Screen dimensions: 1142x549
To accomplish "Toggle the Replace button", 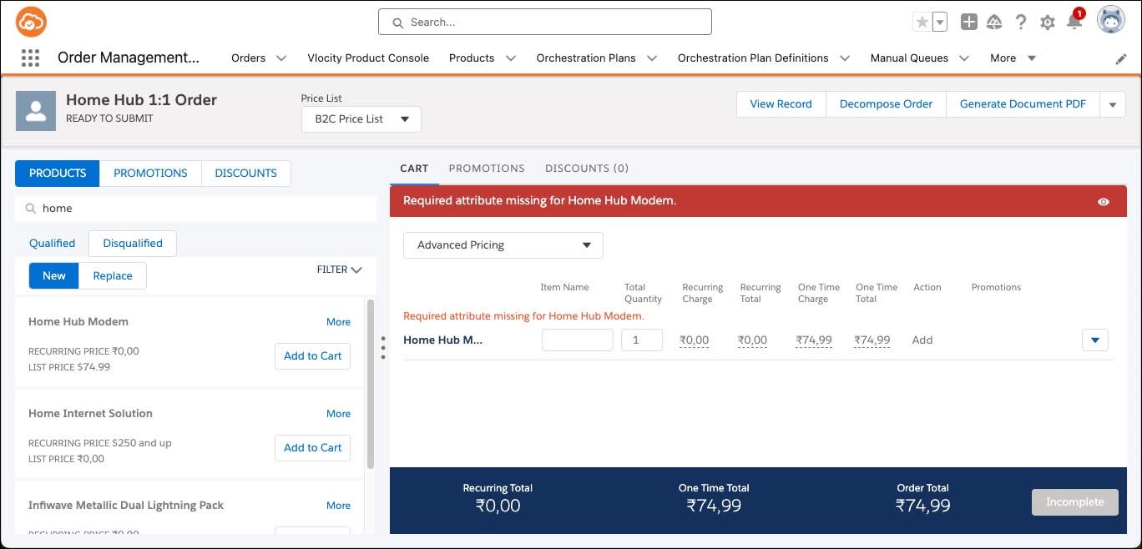I will pos(113,276).
